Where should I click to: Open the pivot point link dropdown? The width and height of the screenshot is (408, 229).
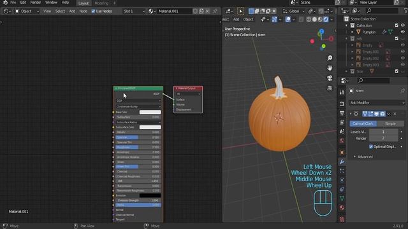[311, 11]
